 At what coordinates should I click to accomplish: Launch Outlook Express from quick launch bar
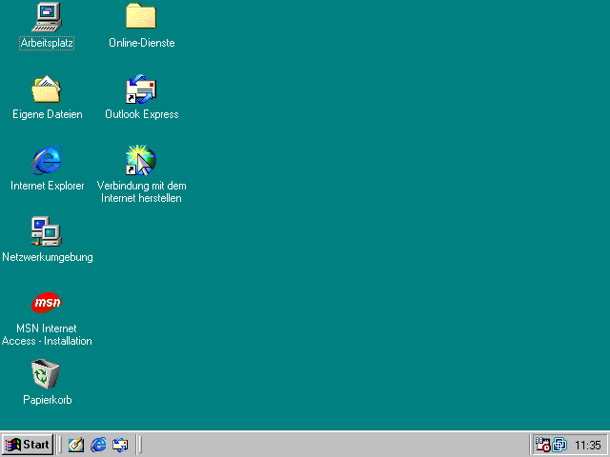(120, 445)
